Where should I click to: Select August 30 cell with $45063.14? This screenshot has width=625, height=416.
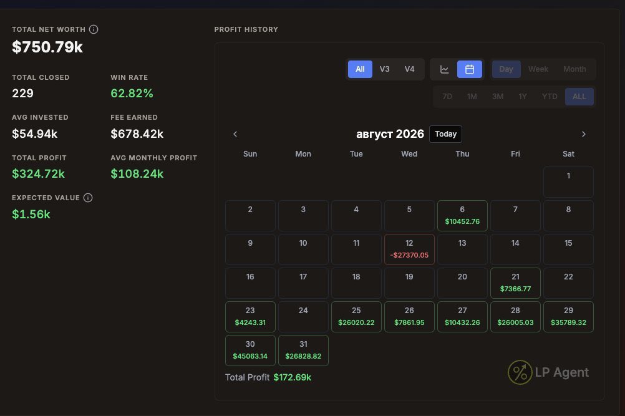(250, 351)
